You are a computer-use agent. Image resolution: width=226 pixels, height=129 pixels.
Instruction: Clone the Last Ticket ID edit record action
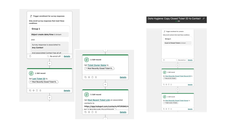click(x=30, y=90)
